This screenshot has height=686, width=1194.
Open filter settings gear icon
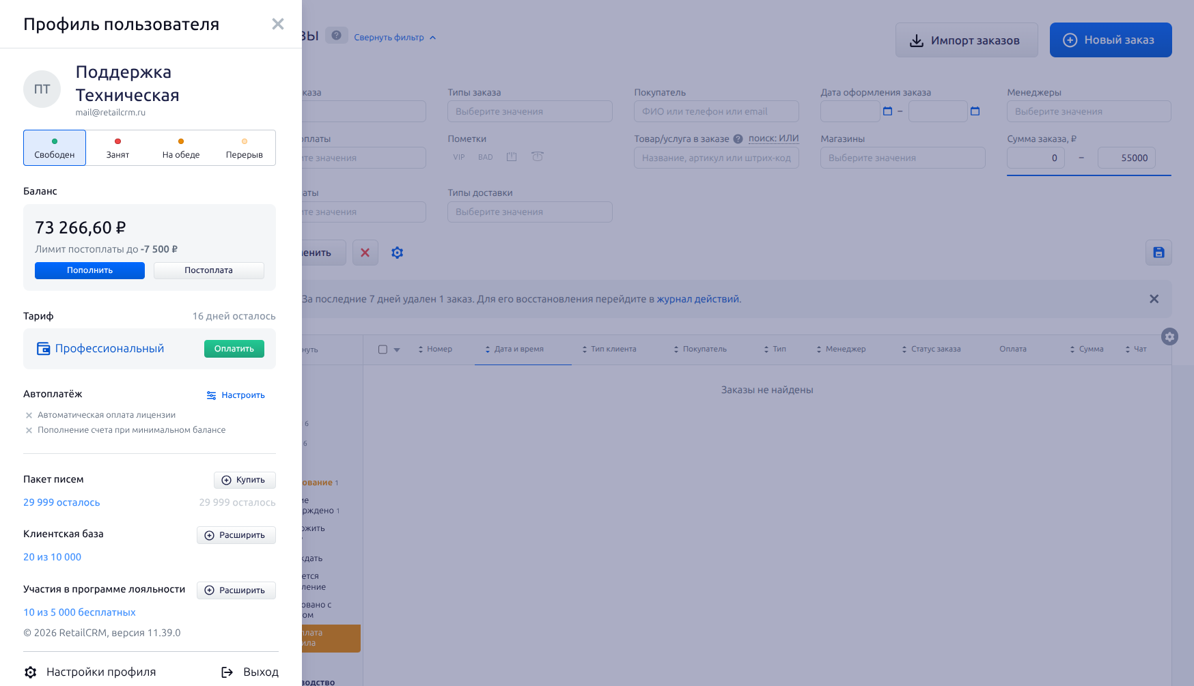(x=398, y=253)
